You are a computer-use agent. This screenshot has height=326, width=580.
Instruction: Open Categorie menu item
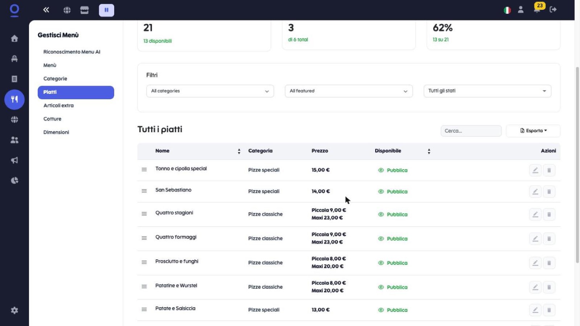point(55,79)
